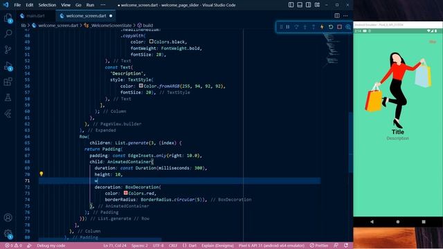
Task: Toggle the Panel layout button
Action: click(300, 5)
